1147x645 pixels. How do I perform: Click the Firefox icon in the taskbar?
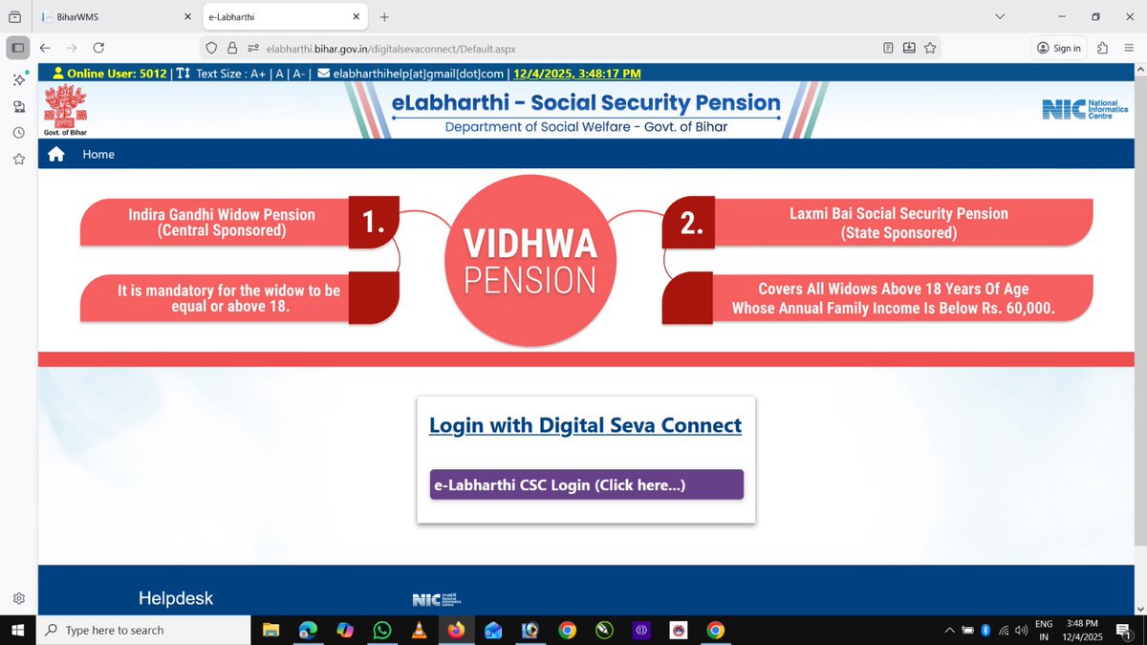tap(456, 630)
